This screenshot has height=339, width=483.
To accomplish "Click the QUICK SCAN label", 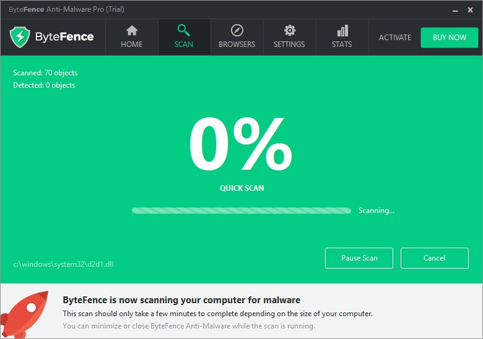I will tap(241, 188).
